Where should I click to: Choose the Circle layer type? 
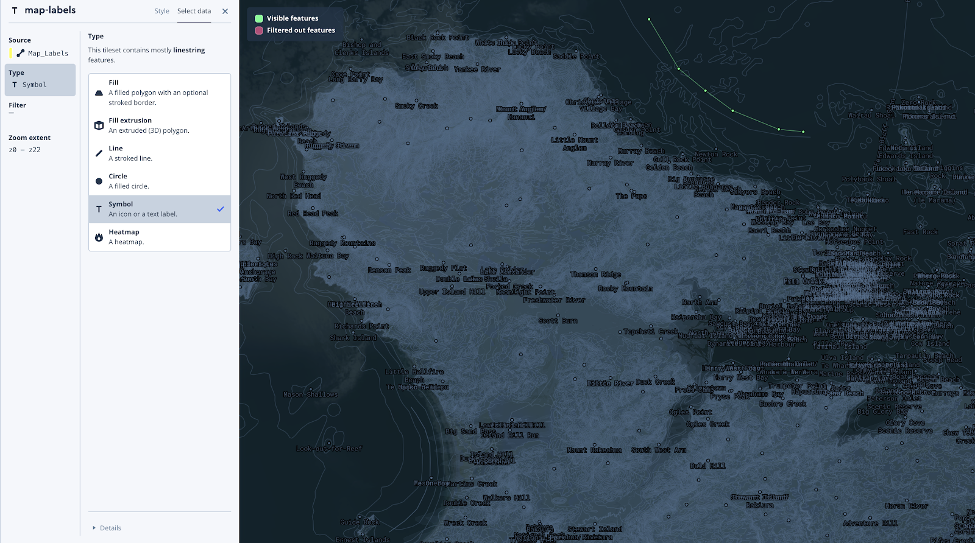click(x=160, y=181)
